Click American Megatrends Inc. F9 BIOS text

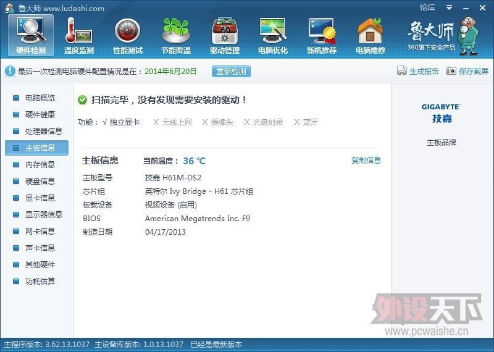198,219
